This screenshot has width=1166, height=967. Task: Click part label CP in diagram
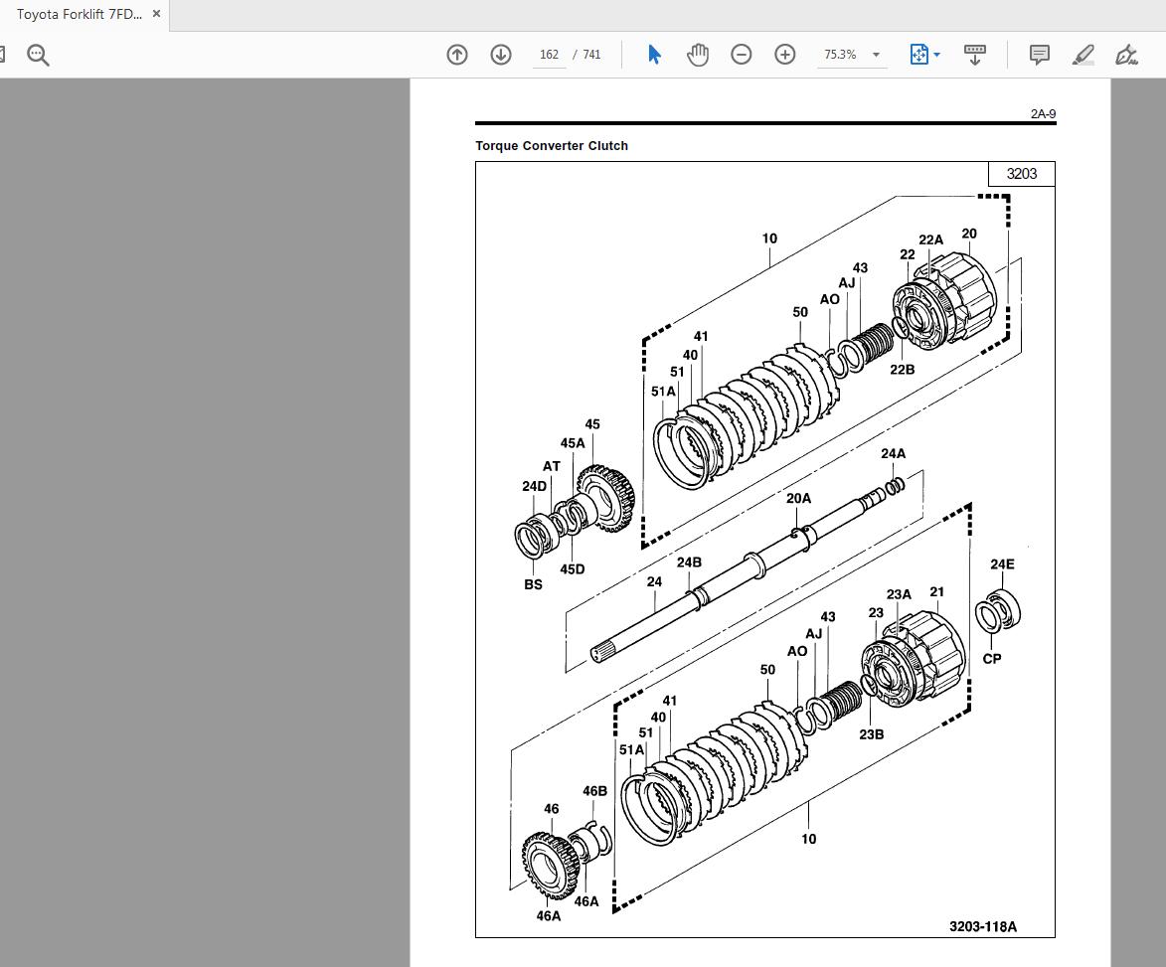[992, 659]
